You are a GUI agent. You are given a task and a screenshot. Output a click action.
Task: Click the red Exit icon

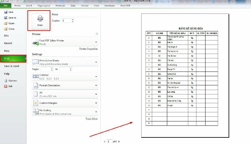(6, 86)
